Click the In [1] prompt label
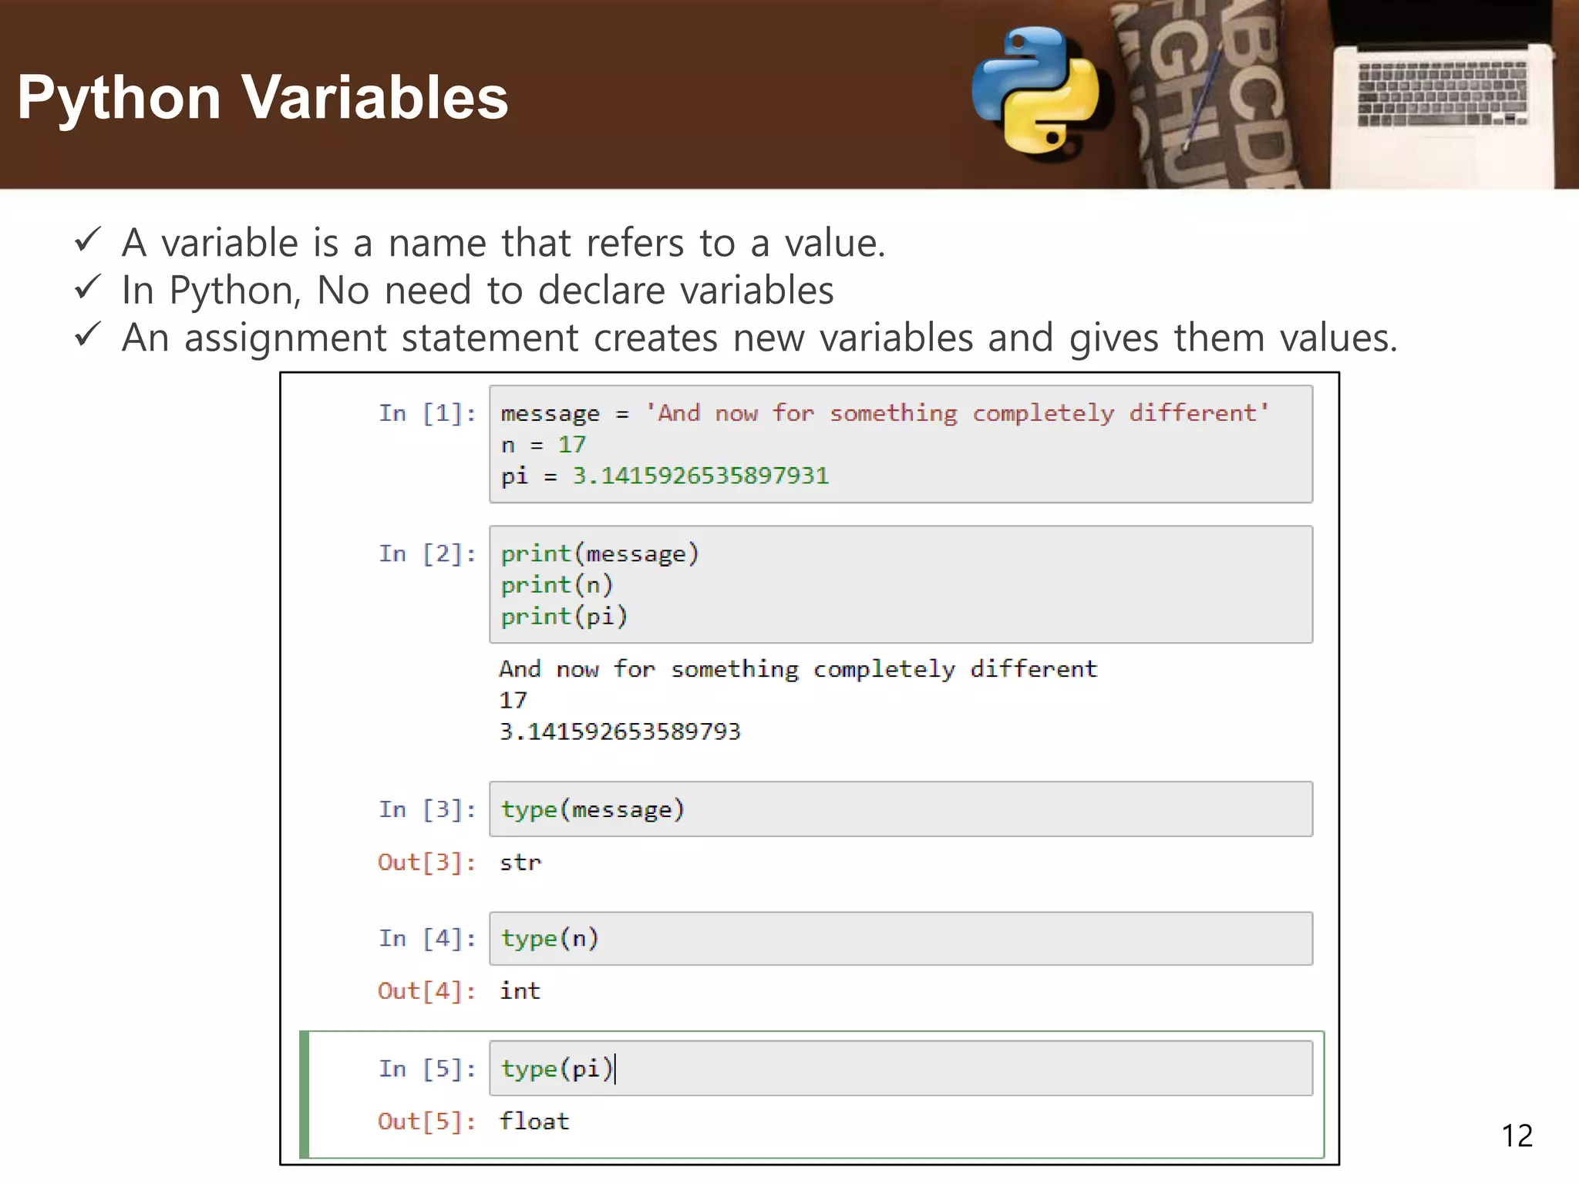 (426, 414)
